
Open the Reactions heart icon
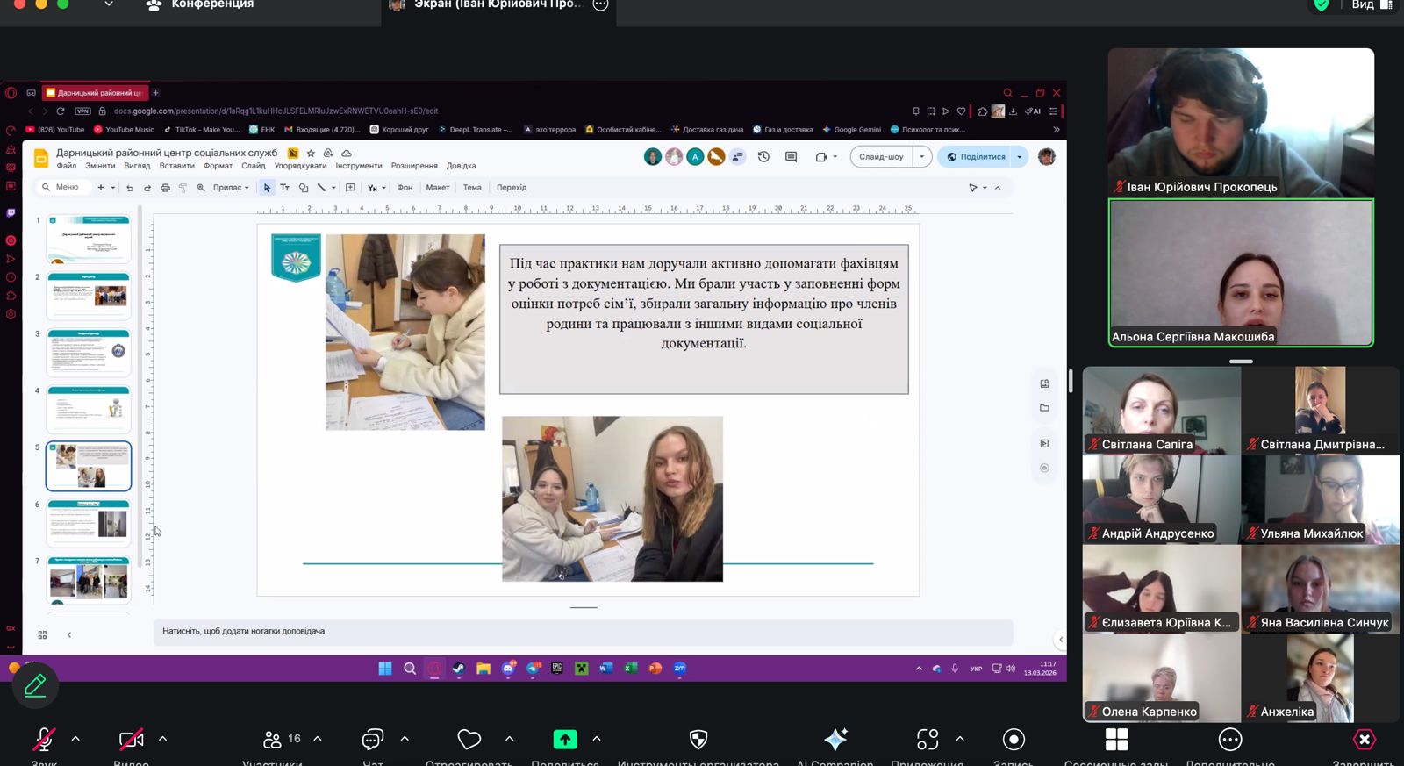(469, 740)
